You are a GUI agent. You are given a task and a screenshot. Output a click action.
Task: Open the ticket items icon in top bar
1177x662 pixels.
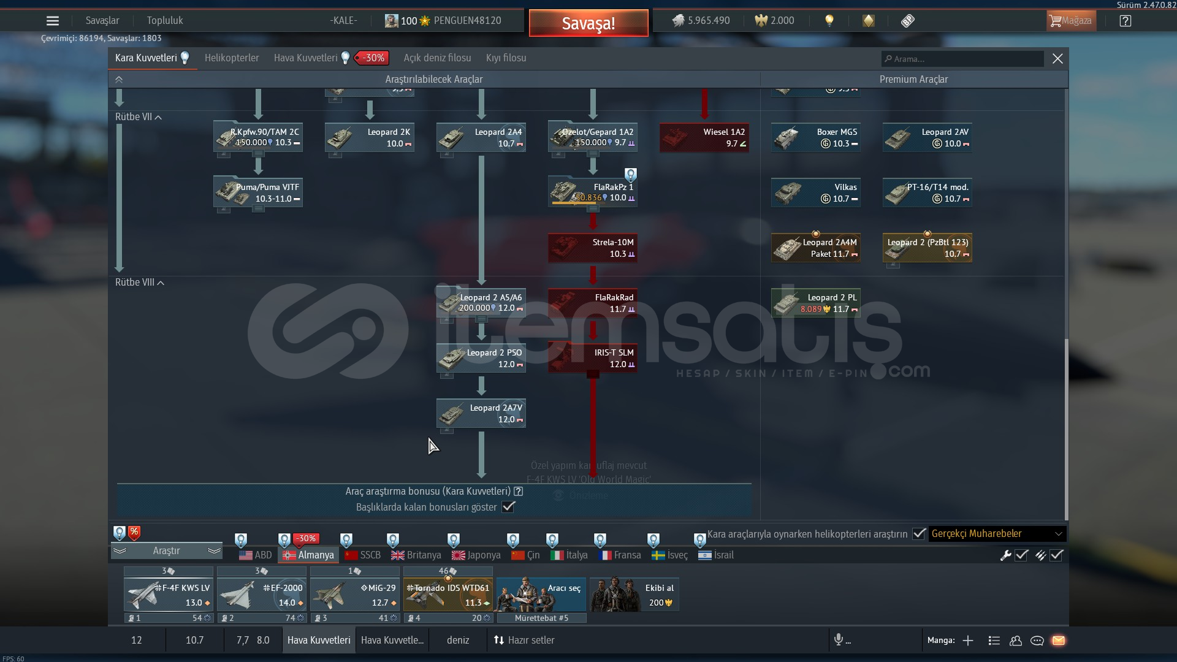(908, 21)
